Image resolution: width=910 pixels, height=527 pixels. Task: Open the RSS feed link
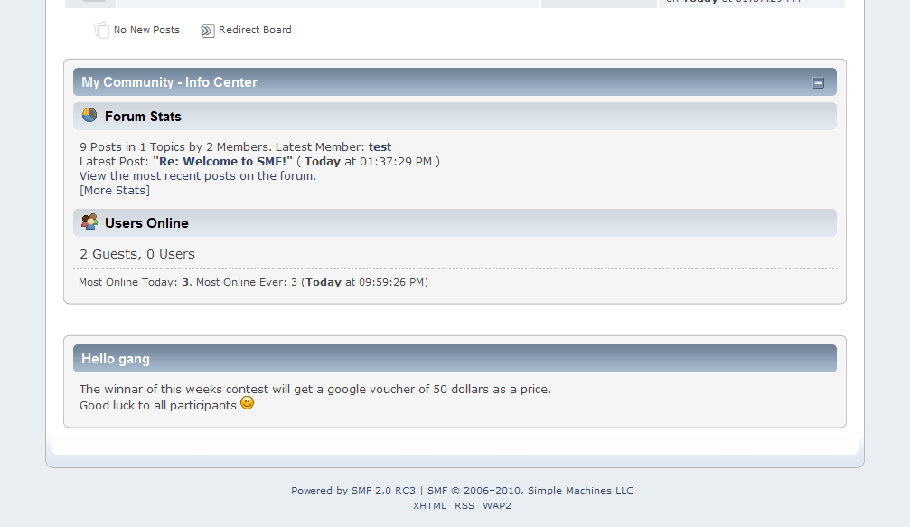464,505
